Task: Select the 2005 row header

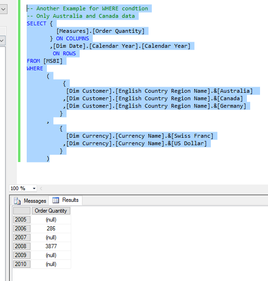Action: (22, 220)
